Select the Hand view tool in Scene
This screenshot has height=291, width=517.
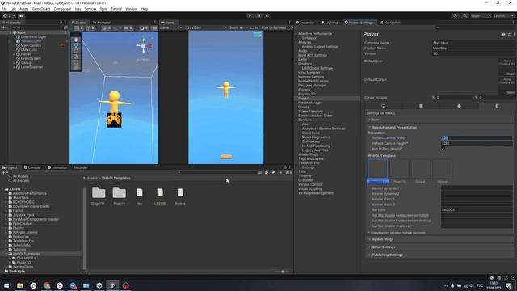click(76, 40)
